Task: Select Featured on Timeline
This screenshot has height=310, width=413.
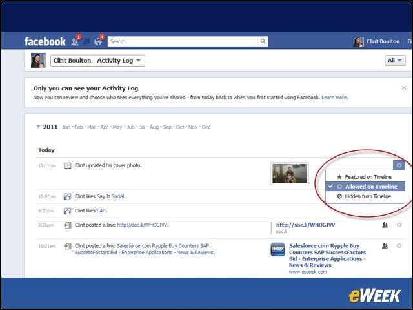Action: pyautogui.click(x=365, y=177)
